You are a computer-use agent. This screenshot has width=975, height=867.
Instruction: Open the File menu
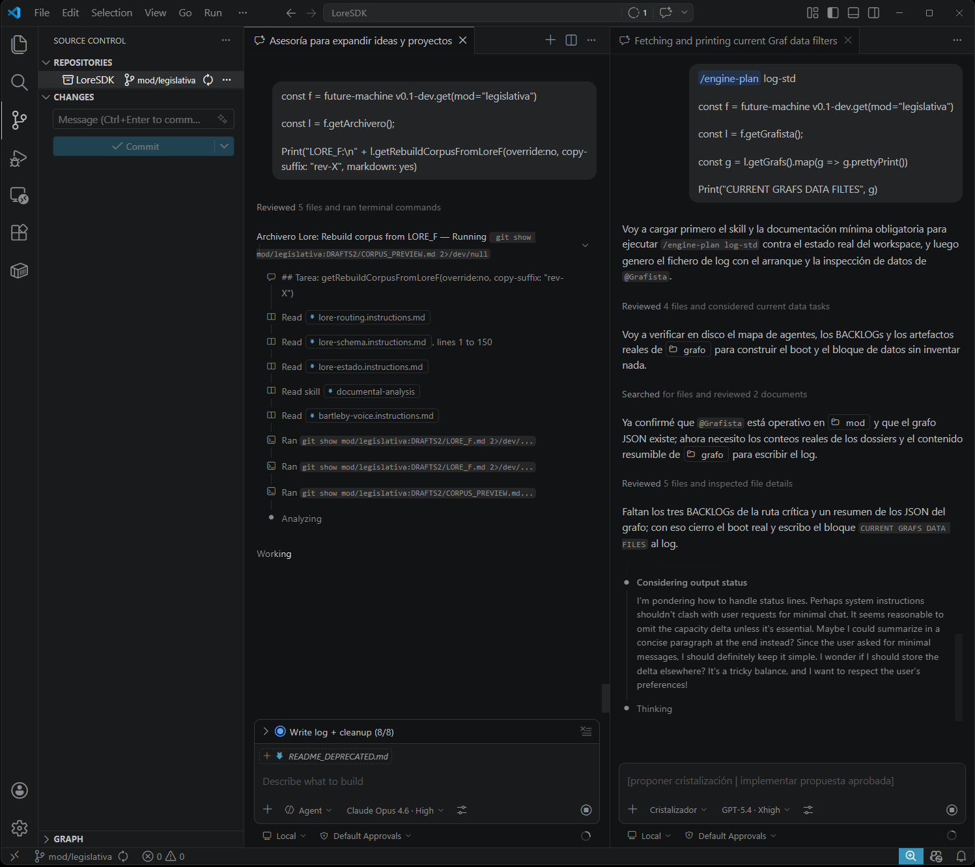pyautogui.click(x=42, y=13)
